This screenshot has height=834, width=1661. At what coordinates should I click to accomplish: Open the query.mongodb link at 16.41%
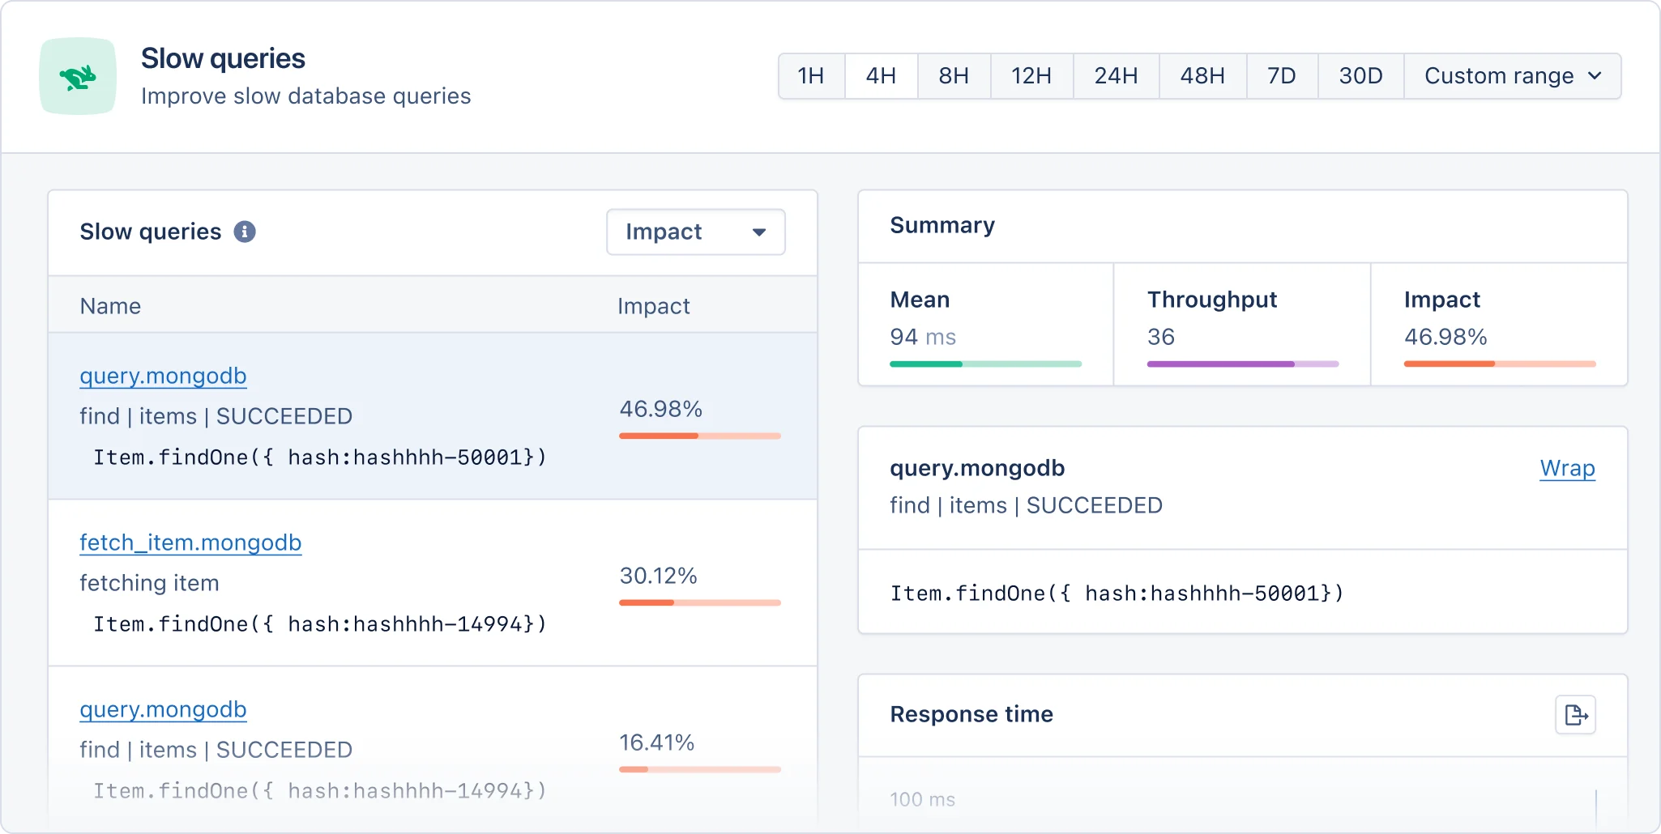(x=163, y=709)
